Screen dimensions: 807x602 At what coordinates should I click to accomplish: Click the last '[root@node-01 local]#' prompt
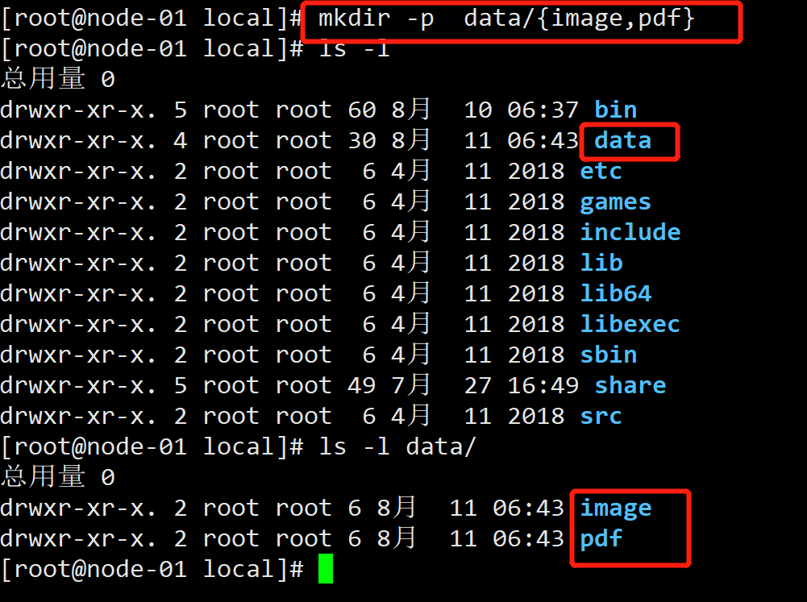click(x=153, y=569)
